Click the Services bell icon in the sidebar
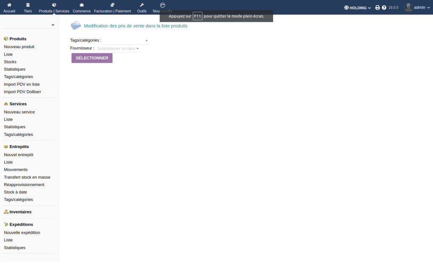Image resolution: width=433 pixels, height=270 pixels. click(x=6, y=104)
